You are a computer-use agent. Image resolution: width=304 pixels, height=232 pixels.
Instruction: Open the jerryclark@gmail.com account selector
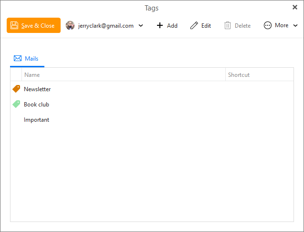point(105,25)
